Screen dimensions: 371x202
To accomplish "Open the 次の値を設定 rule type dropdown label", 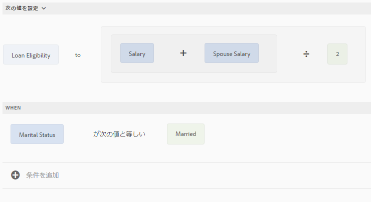I will click(x=22, y=8).
